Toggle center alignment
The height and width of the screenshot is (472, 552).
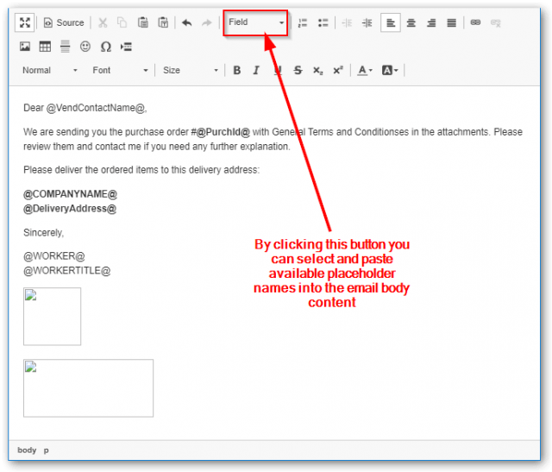click(x=411, y=23)
